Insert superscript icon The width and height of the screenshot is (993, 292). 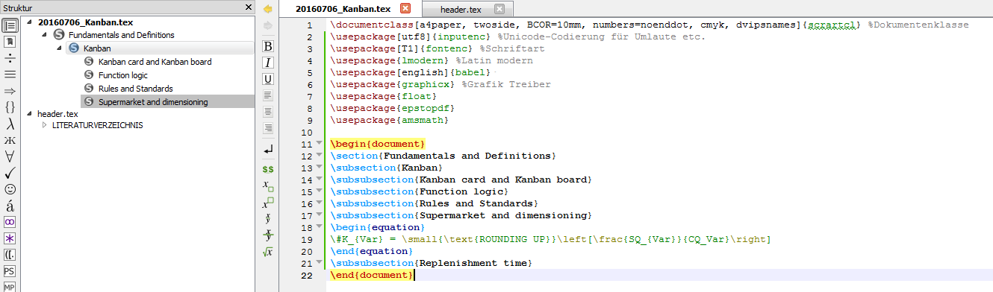[268, 203]
